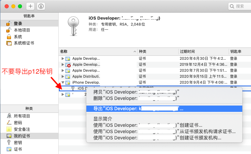The height and width of the screenshot is (154, 251).
Task: Select the 系统根证书 keychain icon
Action: coord(9,43)
